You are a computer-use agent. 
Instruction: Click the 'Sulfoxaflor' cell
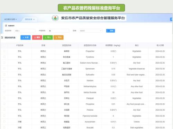click(x=90, y=75)
